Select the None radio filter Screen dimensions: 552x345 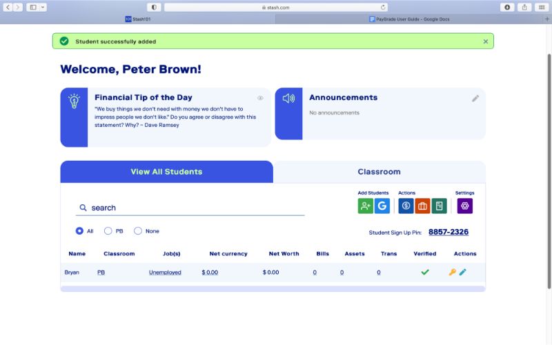click(x=138, y=231)
